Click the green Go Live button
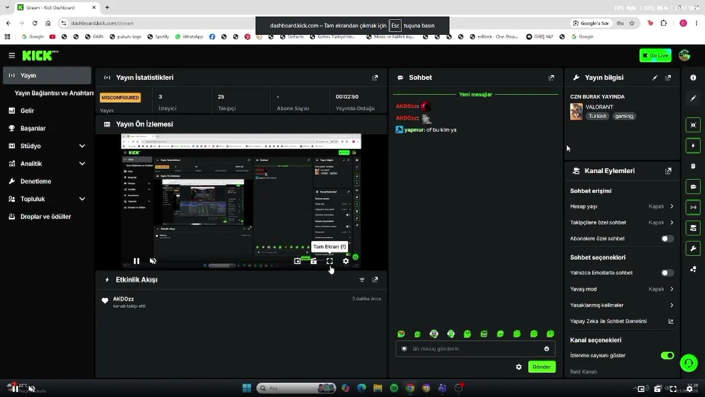Image resolution: width=705 pixels, height=397 pixels. click(655, 55)
